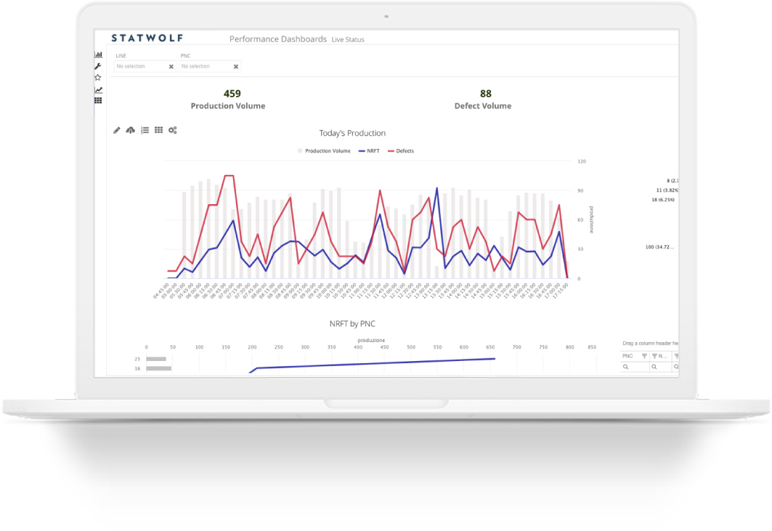This screenshot has width=772, height=531.
Task: Click the Live Status label
Action: click(x=348, y=39)
